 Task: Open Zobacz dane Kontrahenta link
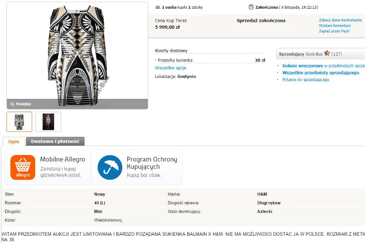pos(340,20)
